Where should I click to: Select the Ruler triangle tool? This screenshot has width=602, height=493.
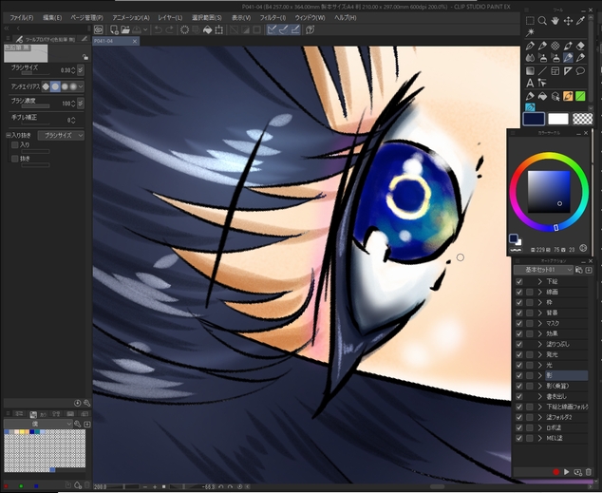pyautogui.click(x=568, y=71)
